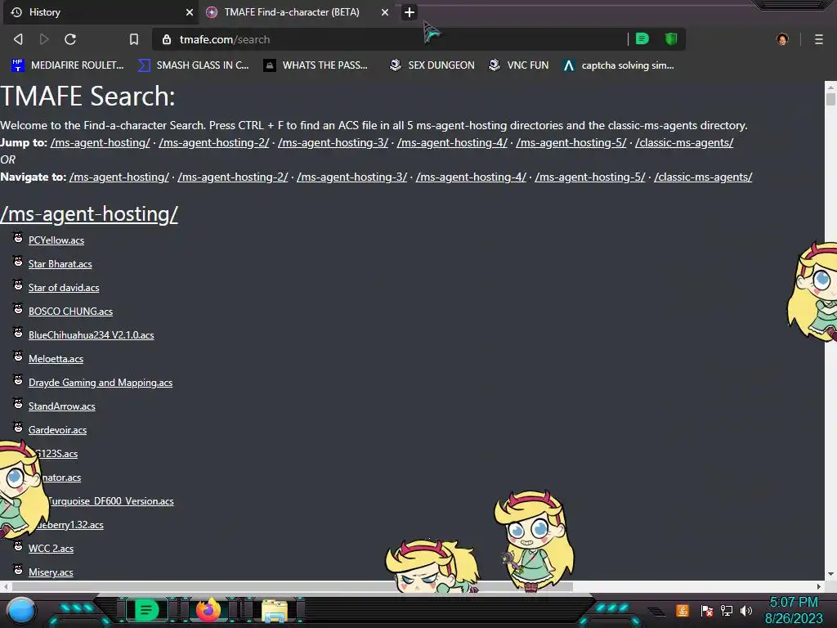Open Drayde Gaming and Mapping.acs link
Screen dimensions: 837x628
(x=101, y=383)
